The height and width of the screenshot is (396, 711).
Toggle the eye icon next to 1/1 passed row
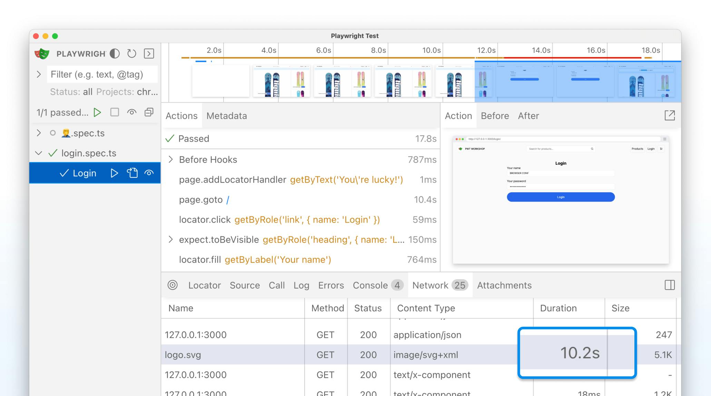pyautogui.click(x=132, y=113)
